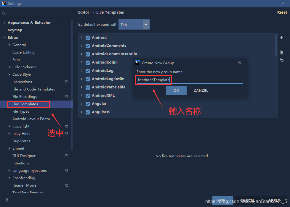Expand the AndroidXML template group

coord(81,95)
